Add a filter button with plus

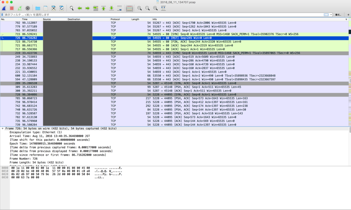[348, 15]
